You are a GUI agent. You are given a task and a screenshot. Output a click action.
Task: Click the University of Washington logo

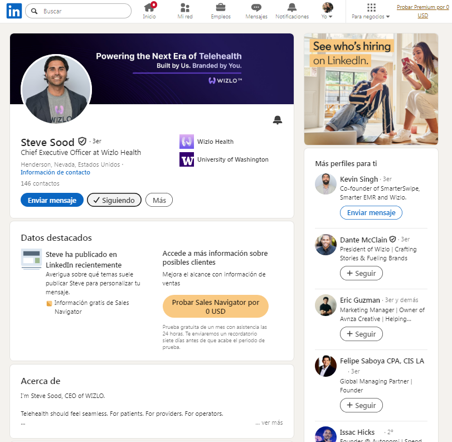point(187,159)
